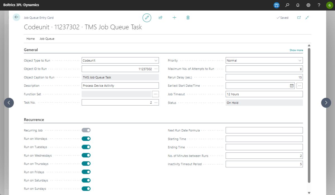Click the Show more link
Image resolution: width=335 pixels, height=195 pixels.
point(296,50)
